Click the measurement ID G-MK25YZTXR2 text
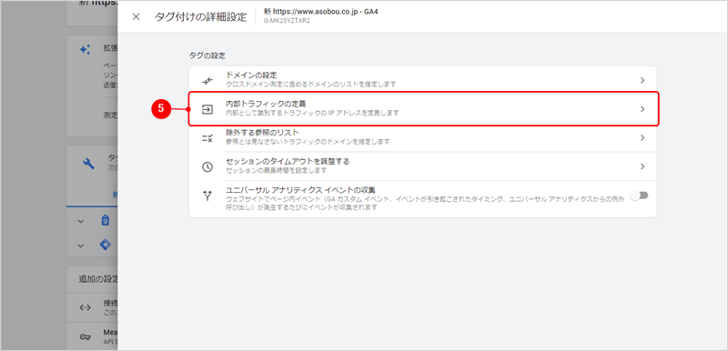 tap(287, 21)
